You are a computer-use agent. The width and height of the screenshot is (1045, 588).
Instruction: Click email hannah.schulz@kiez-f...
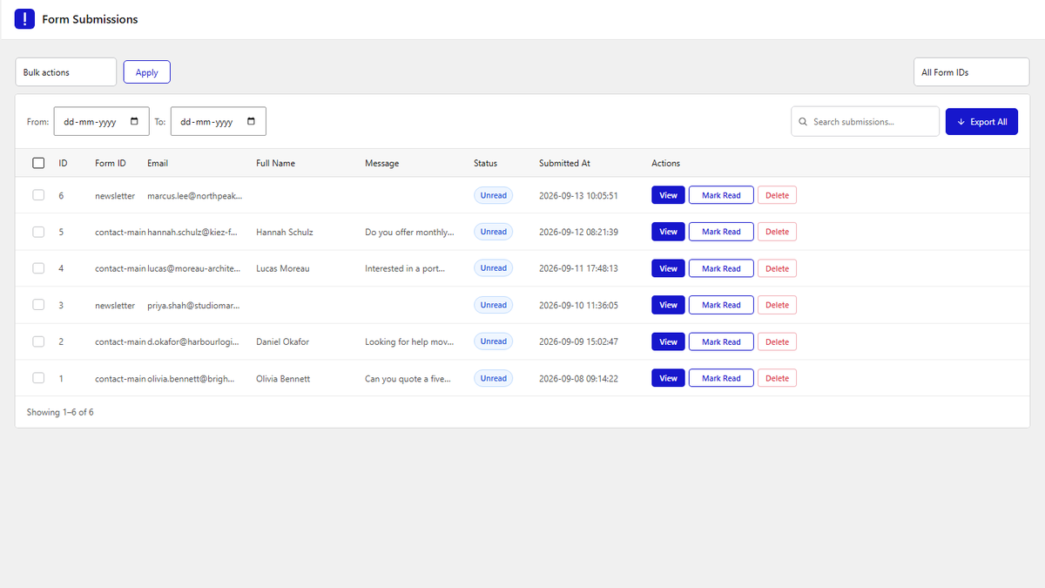click(192, 232)
